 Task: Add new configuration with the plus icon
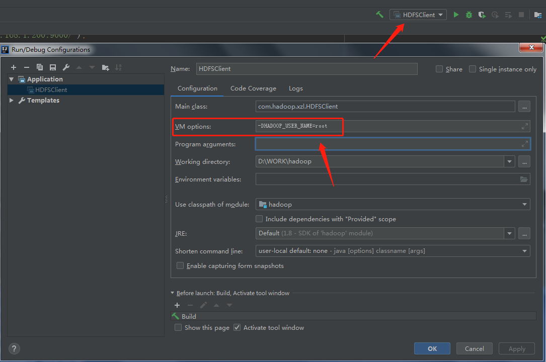click(14, 67)
